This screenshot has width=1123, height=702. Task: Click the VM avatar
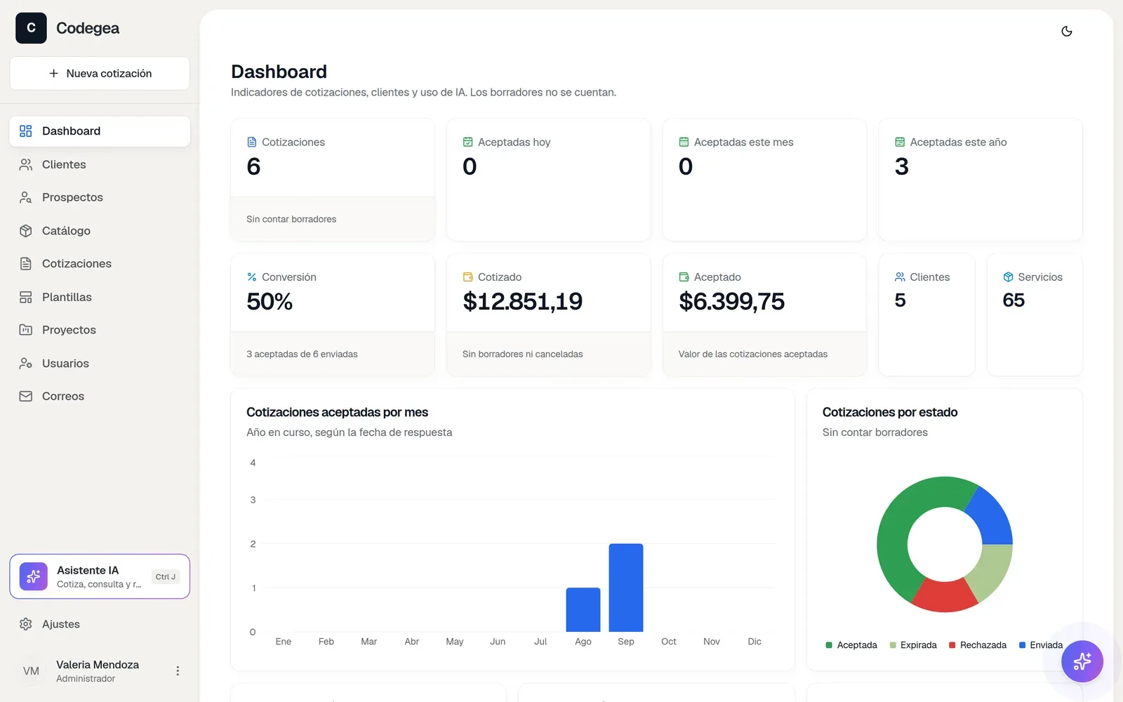(31, 671)
